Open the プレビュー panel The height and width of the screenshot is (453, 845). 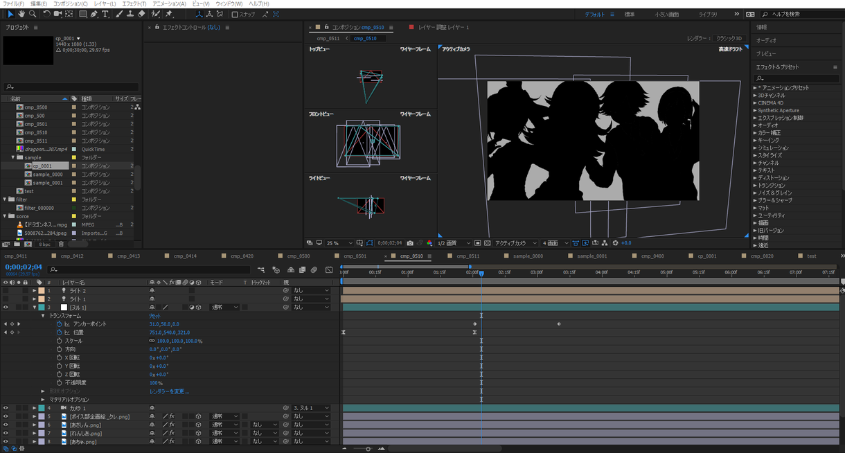(766, 54)
